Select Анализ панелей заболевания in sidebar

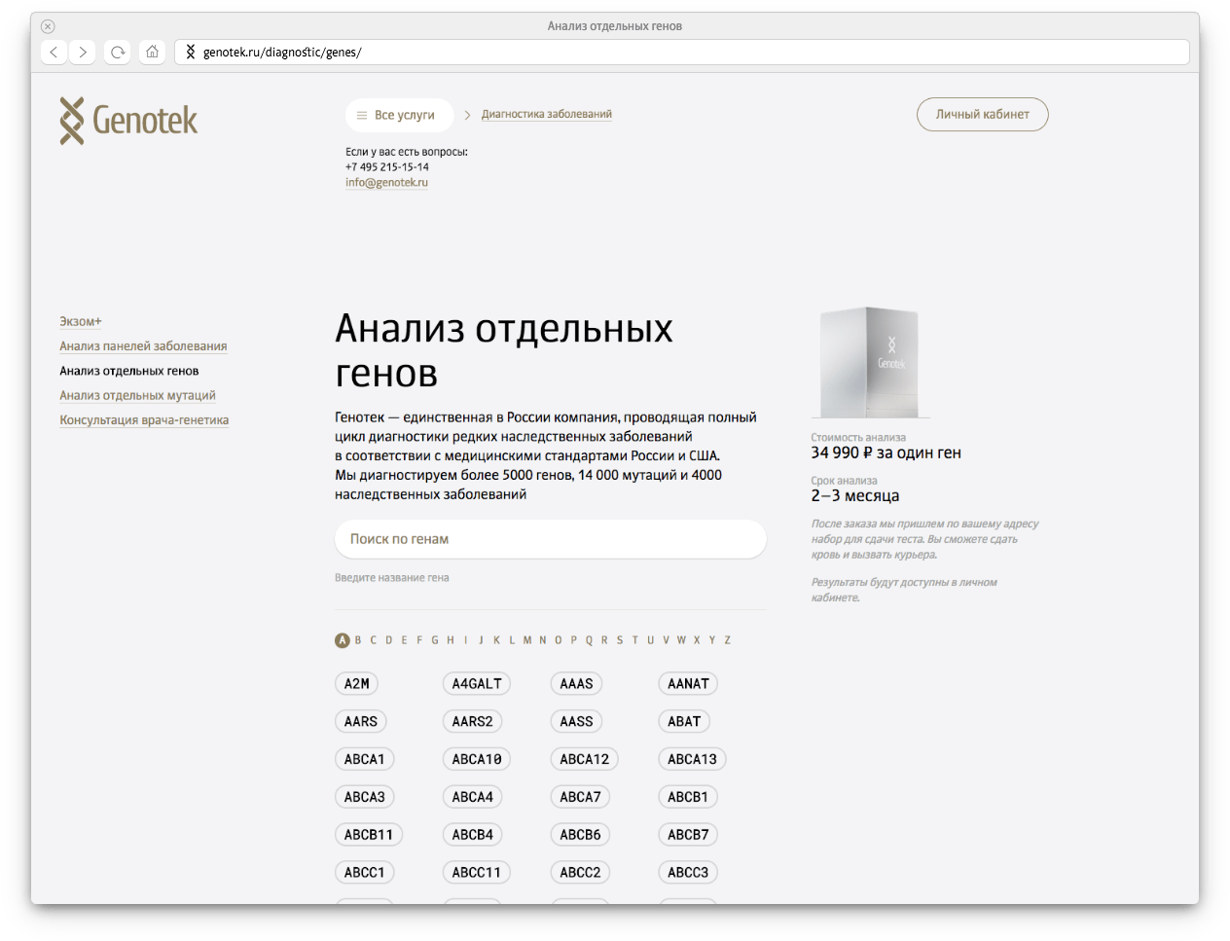[x=143, y=345]
